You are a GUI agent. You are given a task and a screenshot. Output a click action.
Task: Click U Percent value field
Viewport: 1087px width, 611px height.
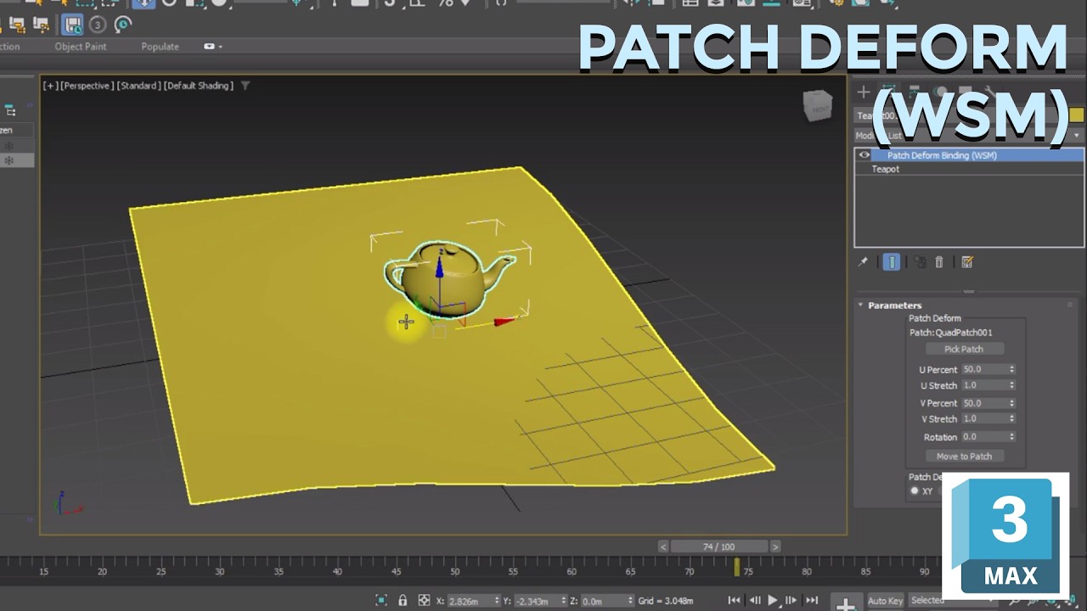tap(983, 369)
